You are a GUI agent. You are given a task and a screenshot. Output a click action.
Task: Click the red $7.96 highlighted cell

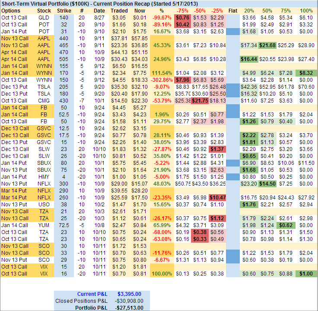(182, 80)
